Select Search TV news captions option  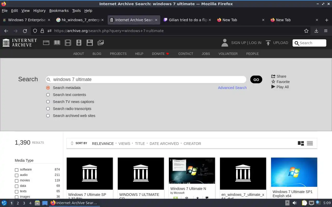[x=48, y=102]
